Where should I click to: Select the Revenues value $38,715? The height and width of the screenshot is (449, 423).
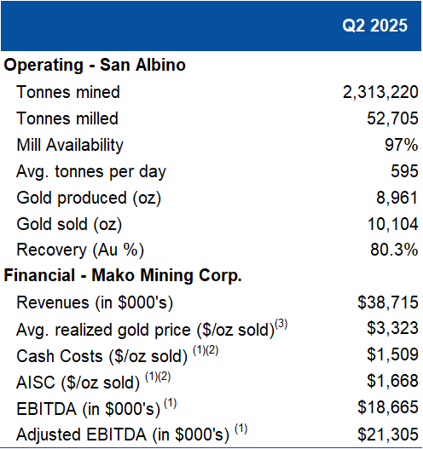tap(388, 302)
